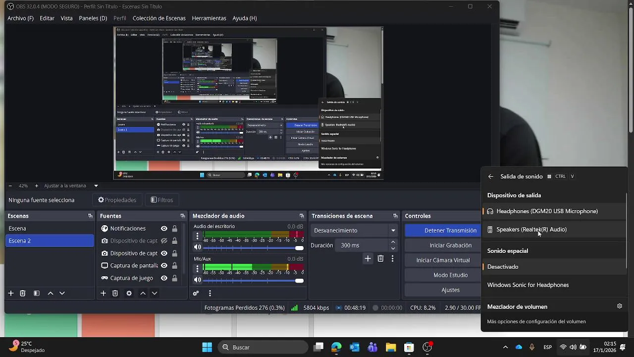The height and width of the screenshot is (357, 634).
Task: Open Mic/Aux channel options dots
Action: click(198, 269)
